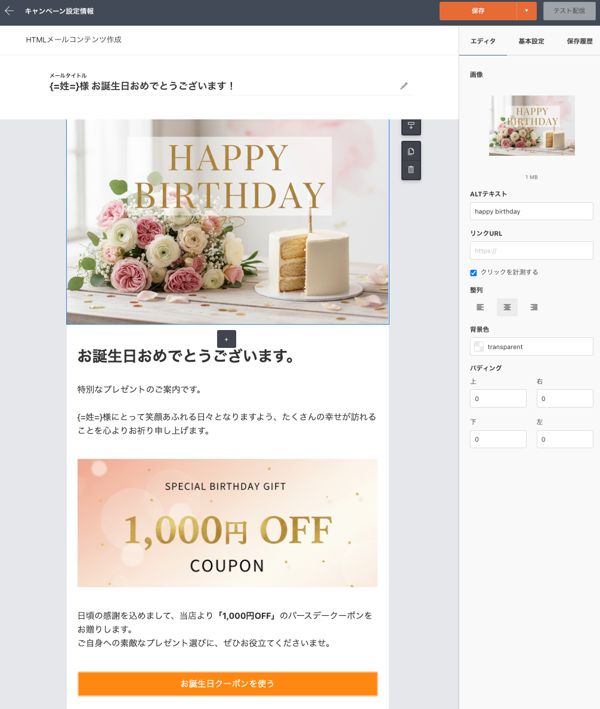Click the リンクURL input field
This screenshot has height=709, width=600.
coord(531,250)
